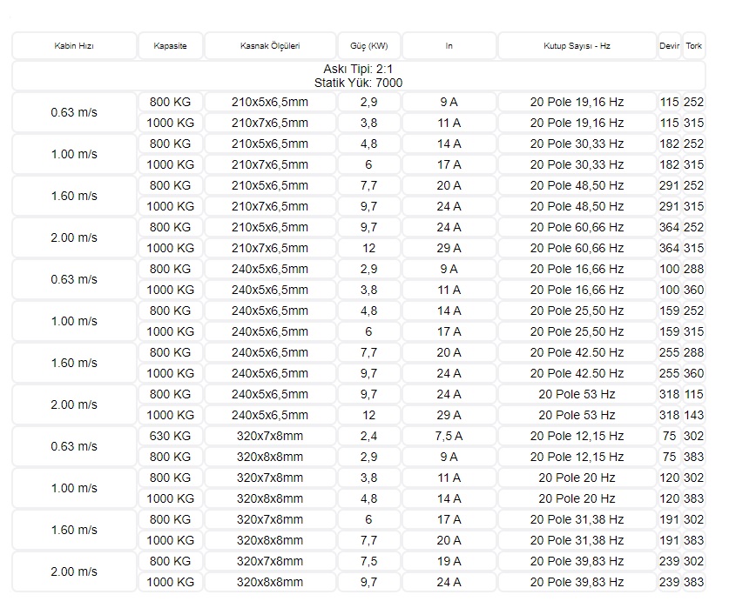Select the last 2.00 m/s speed cell
Viewport: 729px width, 608px height.
tap(74, 571)
